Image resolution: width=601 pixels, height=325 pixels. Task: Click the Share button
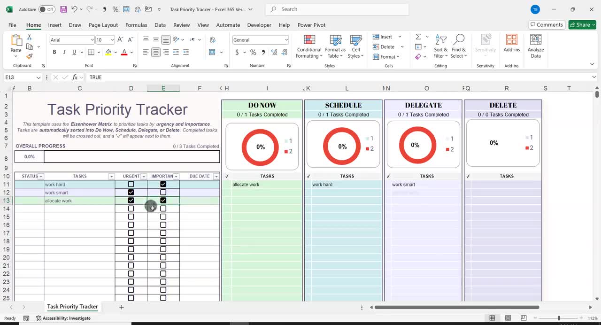click(582, 24)
